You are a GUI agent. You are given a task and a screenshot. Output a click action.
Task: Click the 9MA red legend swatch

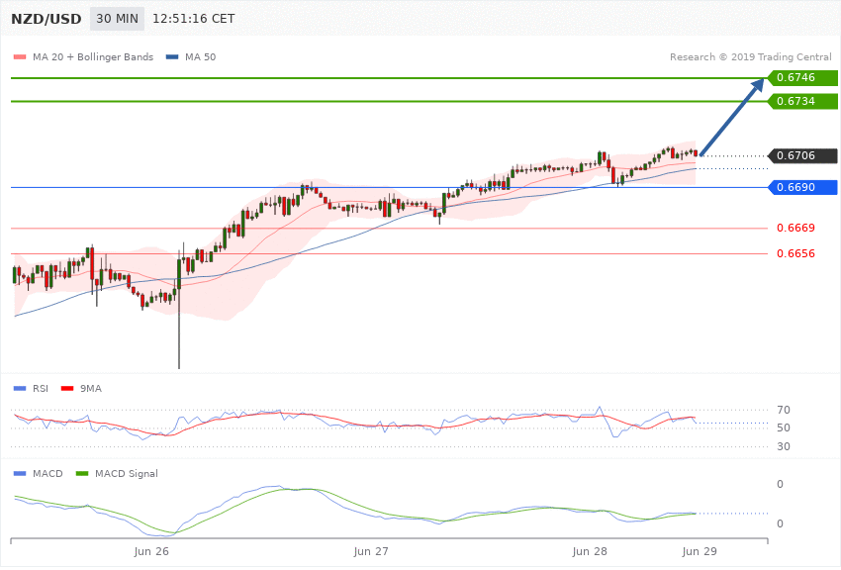pos(67,389)
